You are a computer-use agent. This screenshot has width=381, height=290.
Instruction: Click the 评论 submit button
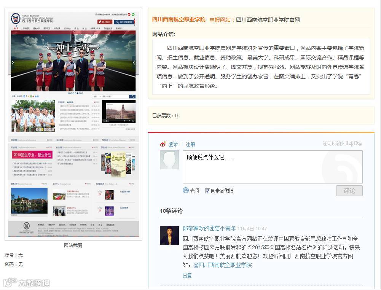[x=349, y=191]
